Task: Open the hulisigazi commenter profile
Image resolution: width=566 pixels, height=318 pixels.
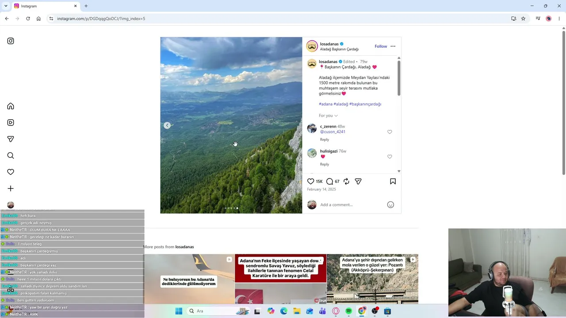Action: point(329,151)
